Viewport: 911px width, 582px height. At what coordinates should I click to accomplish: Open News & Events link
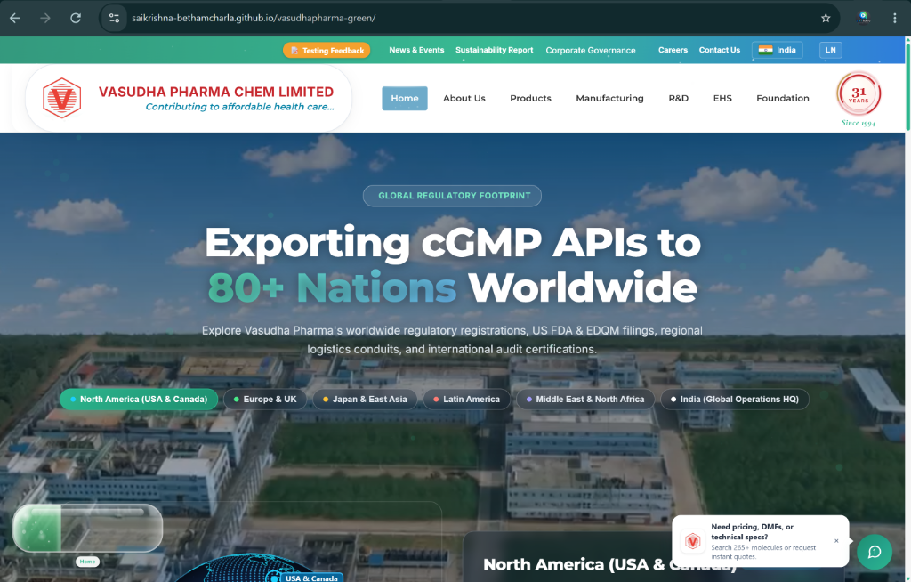[x=416, y=50]
